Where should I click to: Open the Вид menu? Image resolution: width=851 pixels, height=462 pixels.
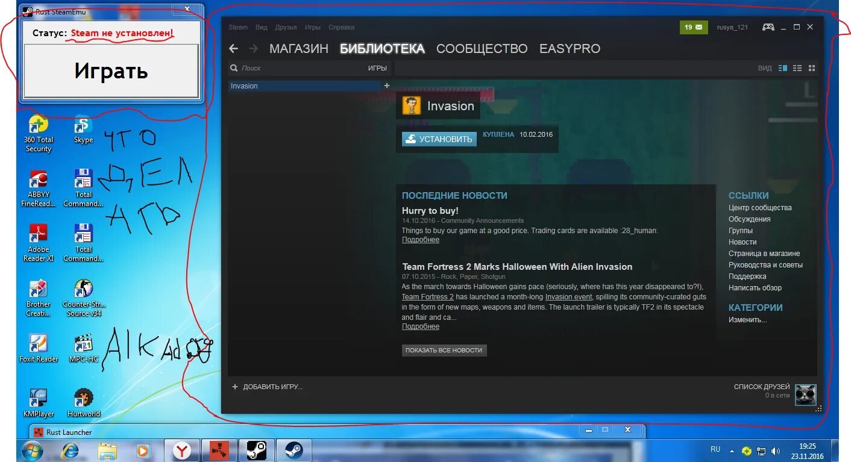click(x=261, y=27)
